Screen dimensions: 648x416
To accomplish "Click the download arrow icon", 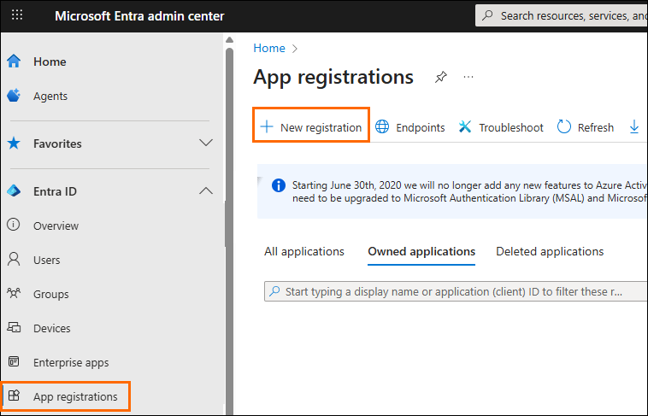I will [634, 126].
